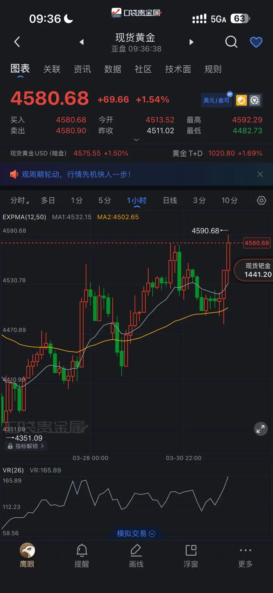
Task: Open the 提醒 bell alert
Action: point(82,556)
